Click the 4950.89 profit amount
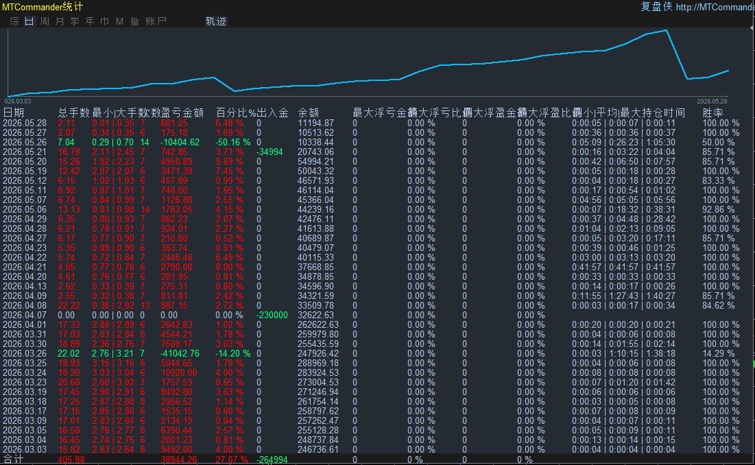The image size is (755, 465). (x=176, y=161)
